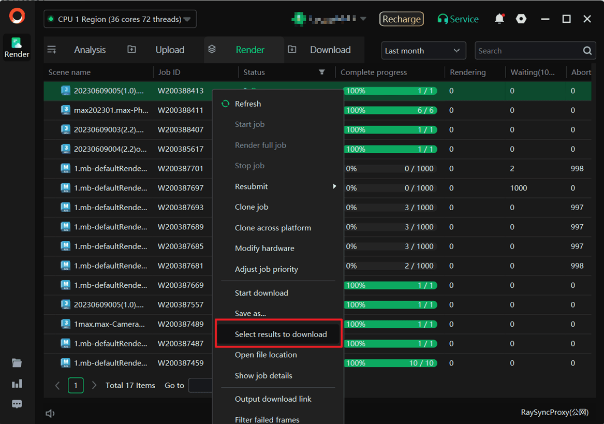This screenshot has width=604, height=424.
Task: Switch to the Analysis tab
Action: click(x=90, y=50)
